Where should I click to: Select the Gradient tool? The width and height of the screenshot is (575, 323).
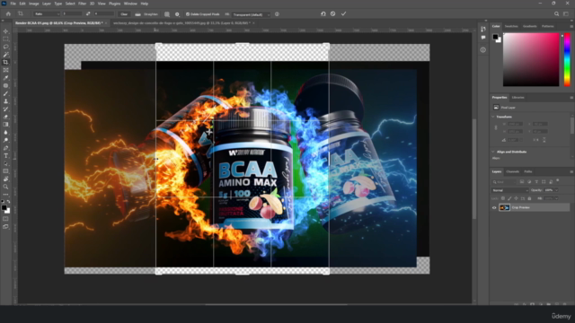[5, 125]
